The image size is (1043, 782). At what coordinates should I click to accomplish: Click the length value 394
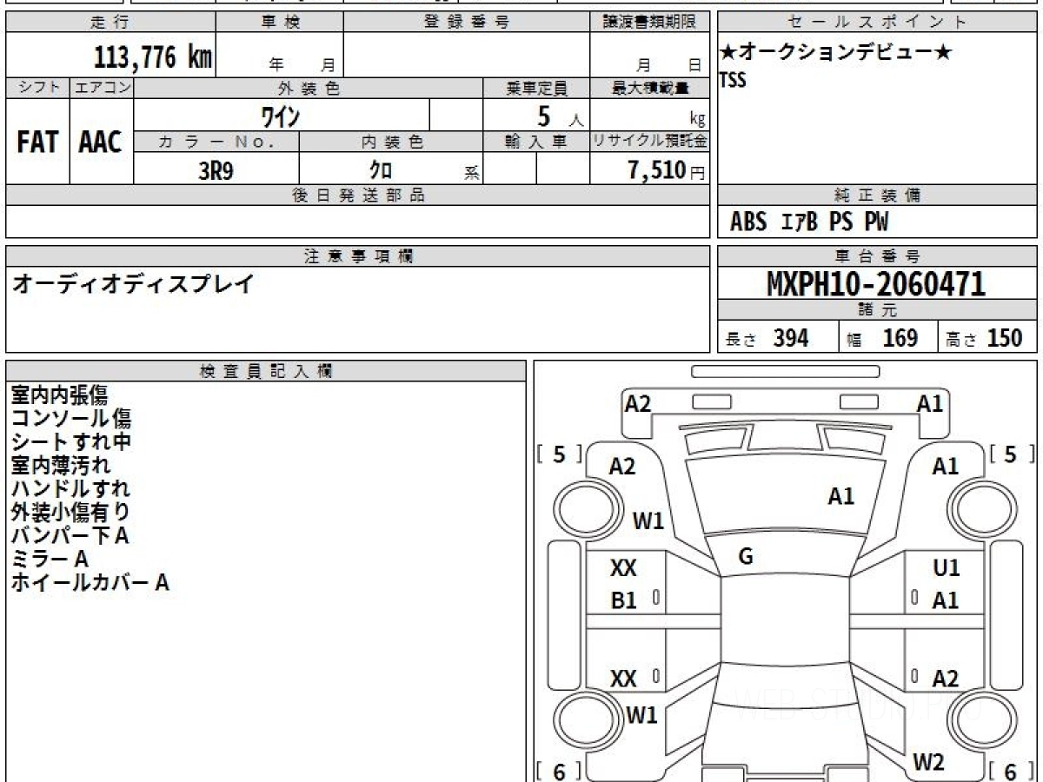tap(791, 338)
